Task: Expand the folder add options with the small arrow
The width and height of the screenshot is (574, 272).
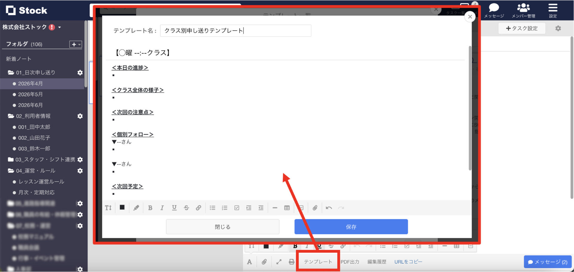Action: pos(79,44)
